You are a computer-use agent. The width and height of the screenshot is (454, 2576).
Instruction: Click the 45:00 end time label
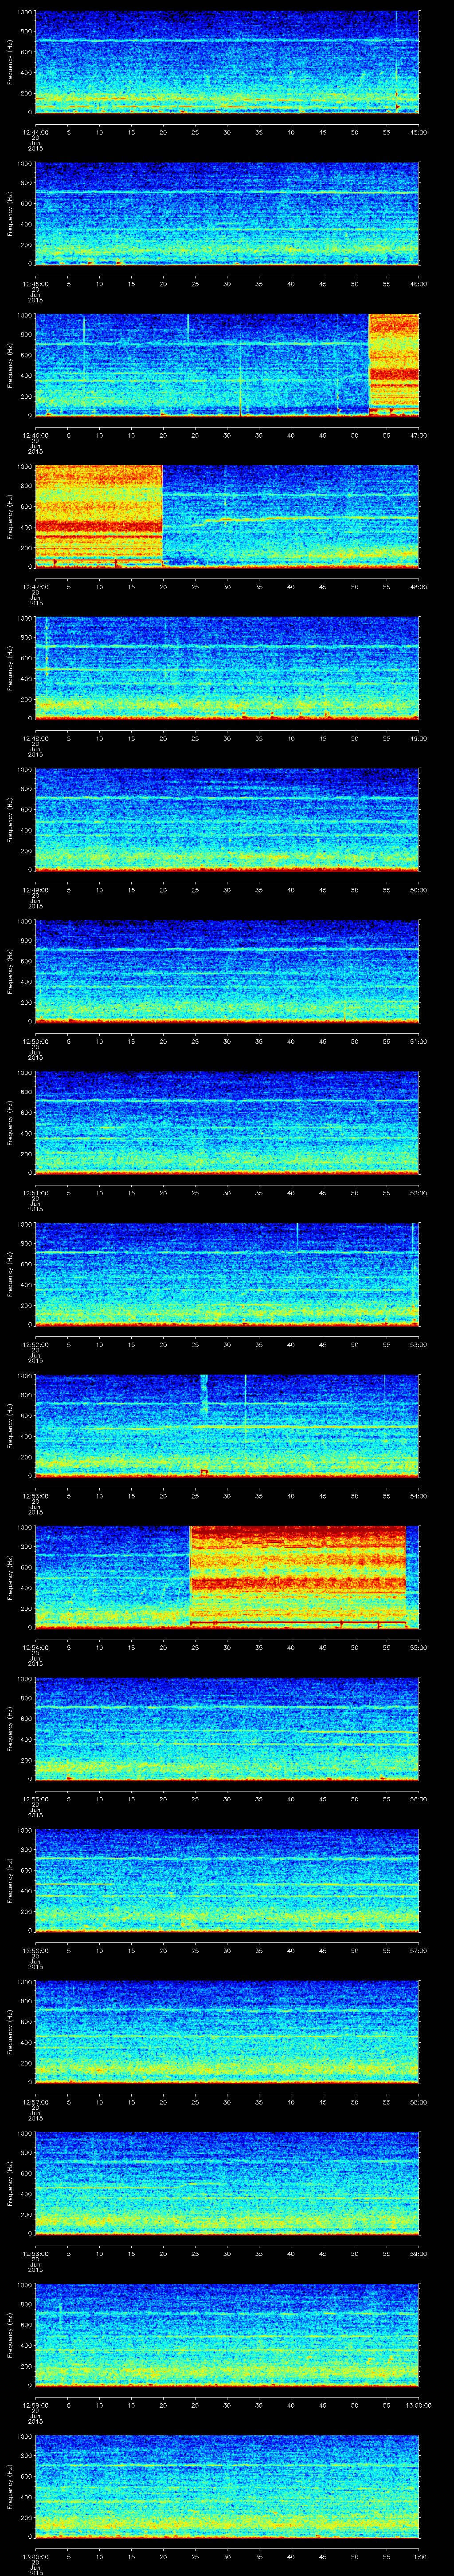(x=418, y=132)
